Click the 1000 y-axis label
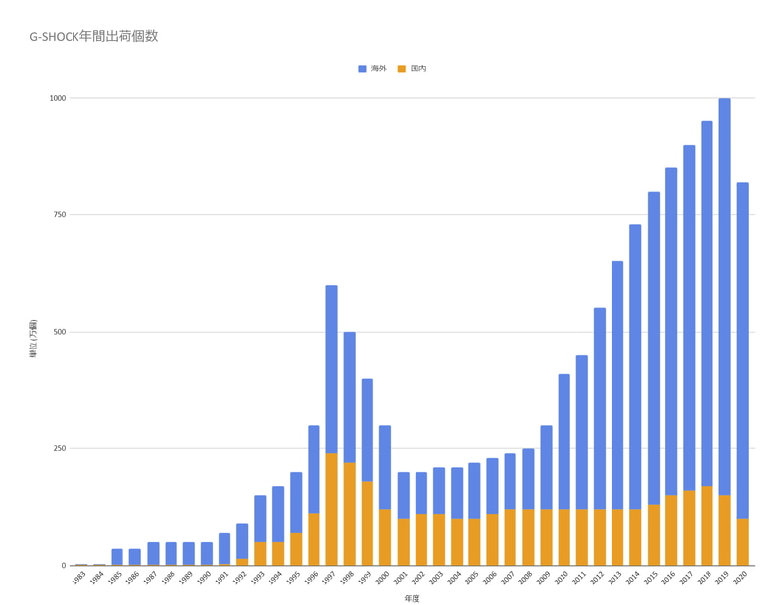The width and height of the screenshot is (784, 605). 58,98
